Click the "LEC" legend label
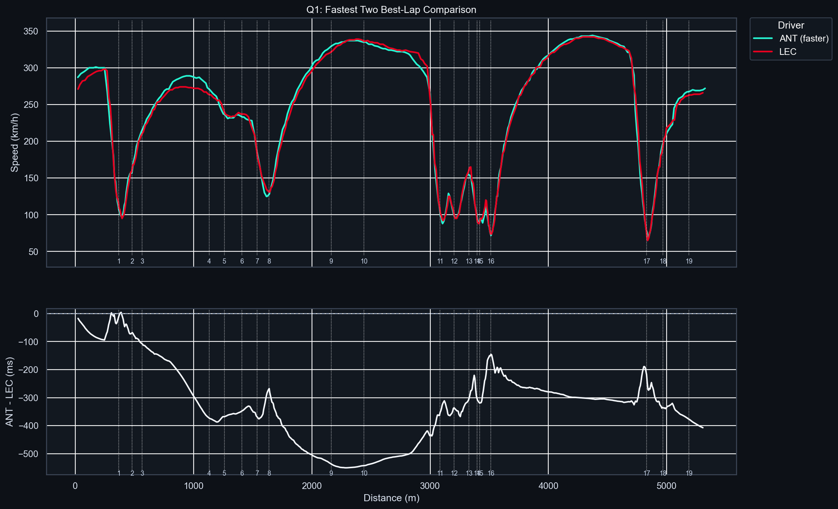 point(788,52)
